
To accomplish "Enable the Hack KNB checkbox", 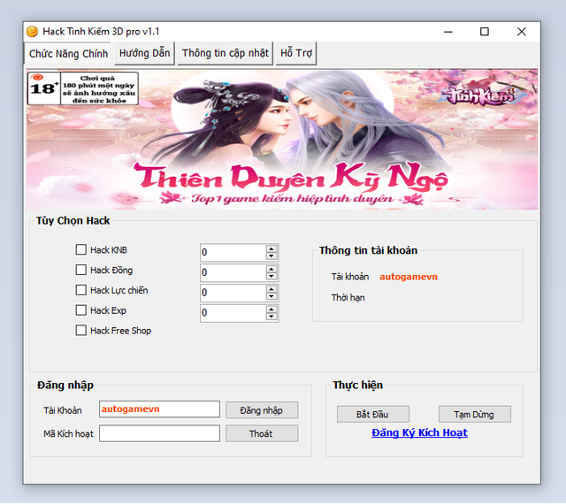I will pos(80,250).
